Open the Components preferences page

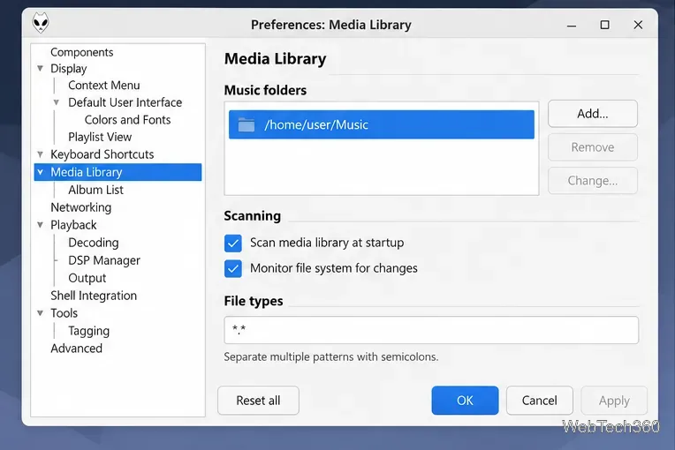coord(82,52)
